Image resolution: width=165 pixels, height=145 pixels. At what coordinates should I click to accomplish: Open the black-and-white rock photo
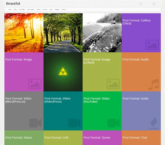[102, 33]
